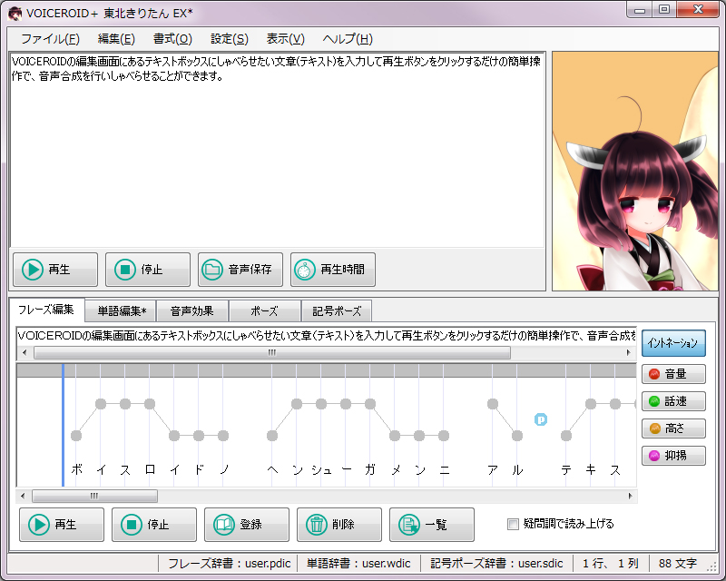
Task: Open the 書式(O) menu
Action: coord(172,39)
